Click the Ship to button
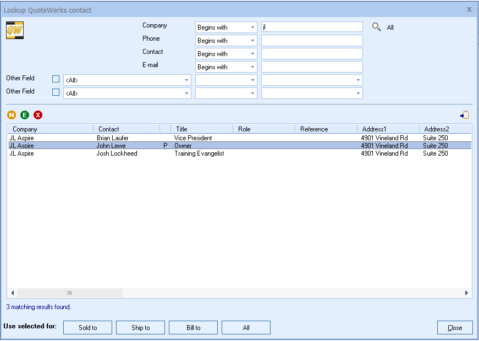This screenshot has width=479, height=341. pyautogui.click(x=141, y=328)
